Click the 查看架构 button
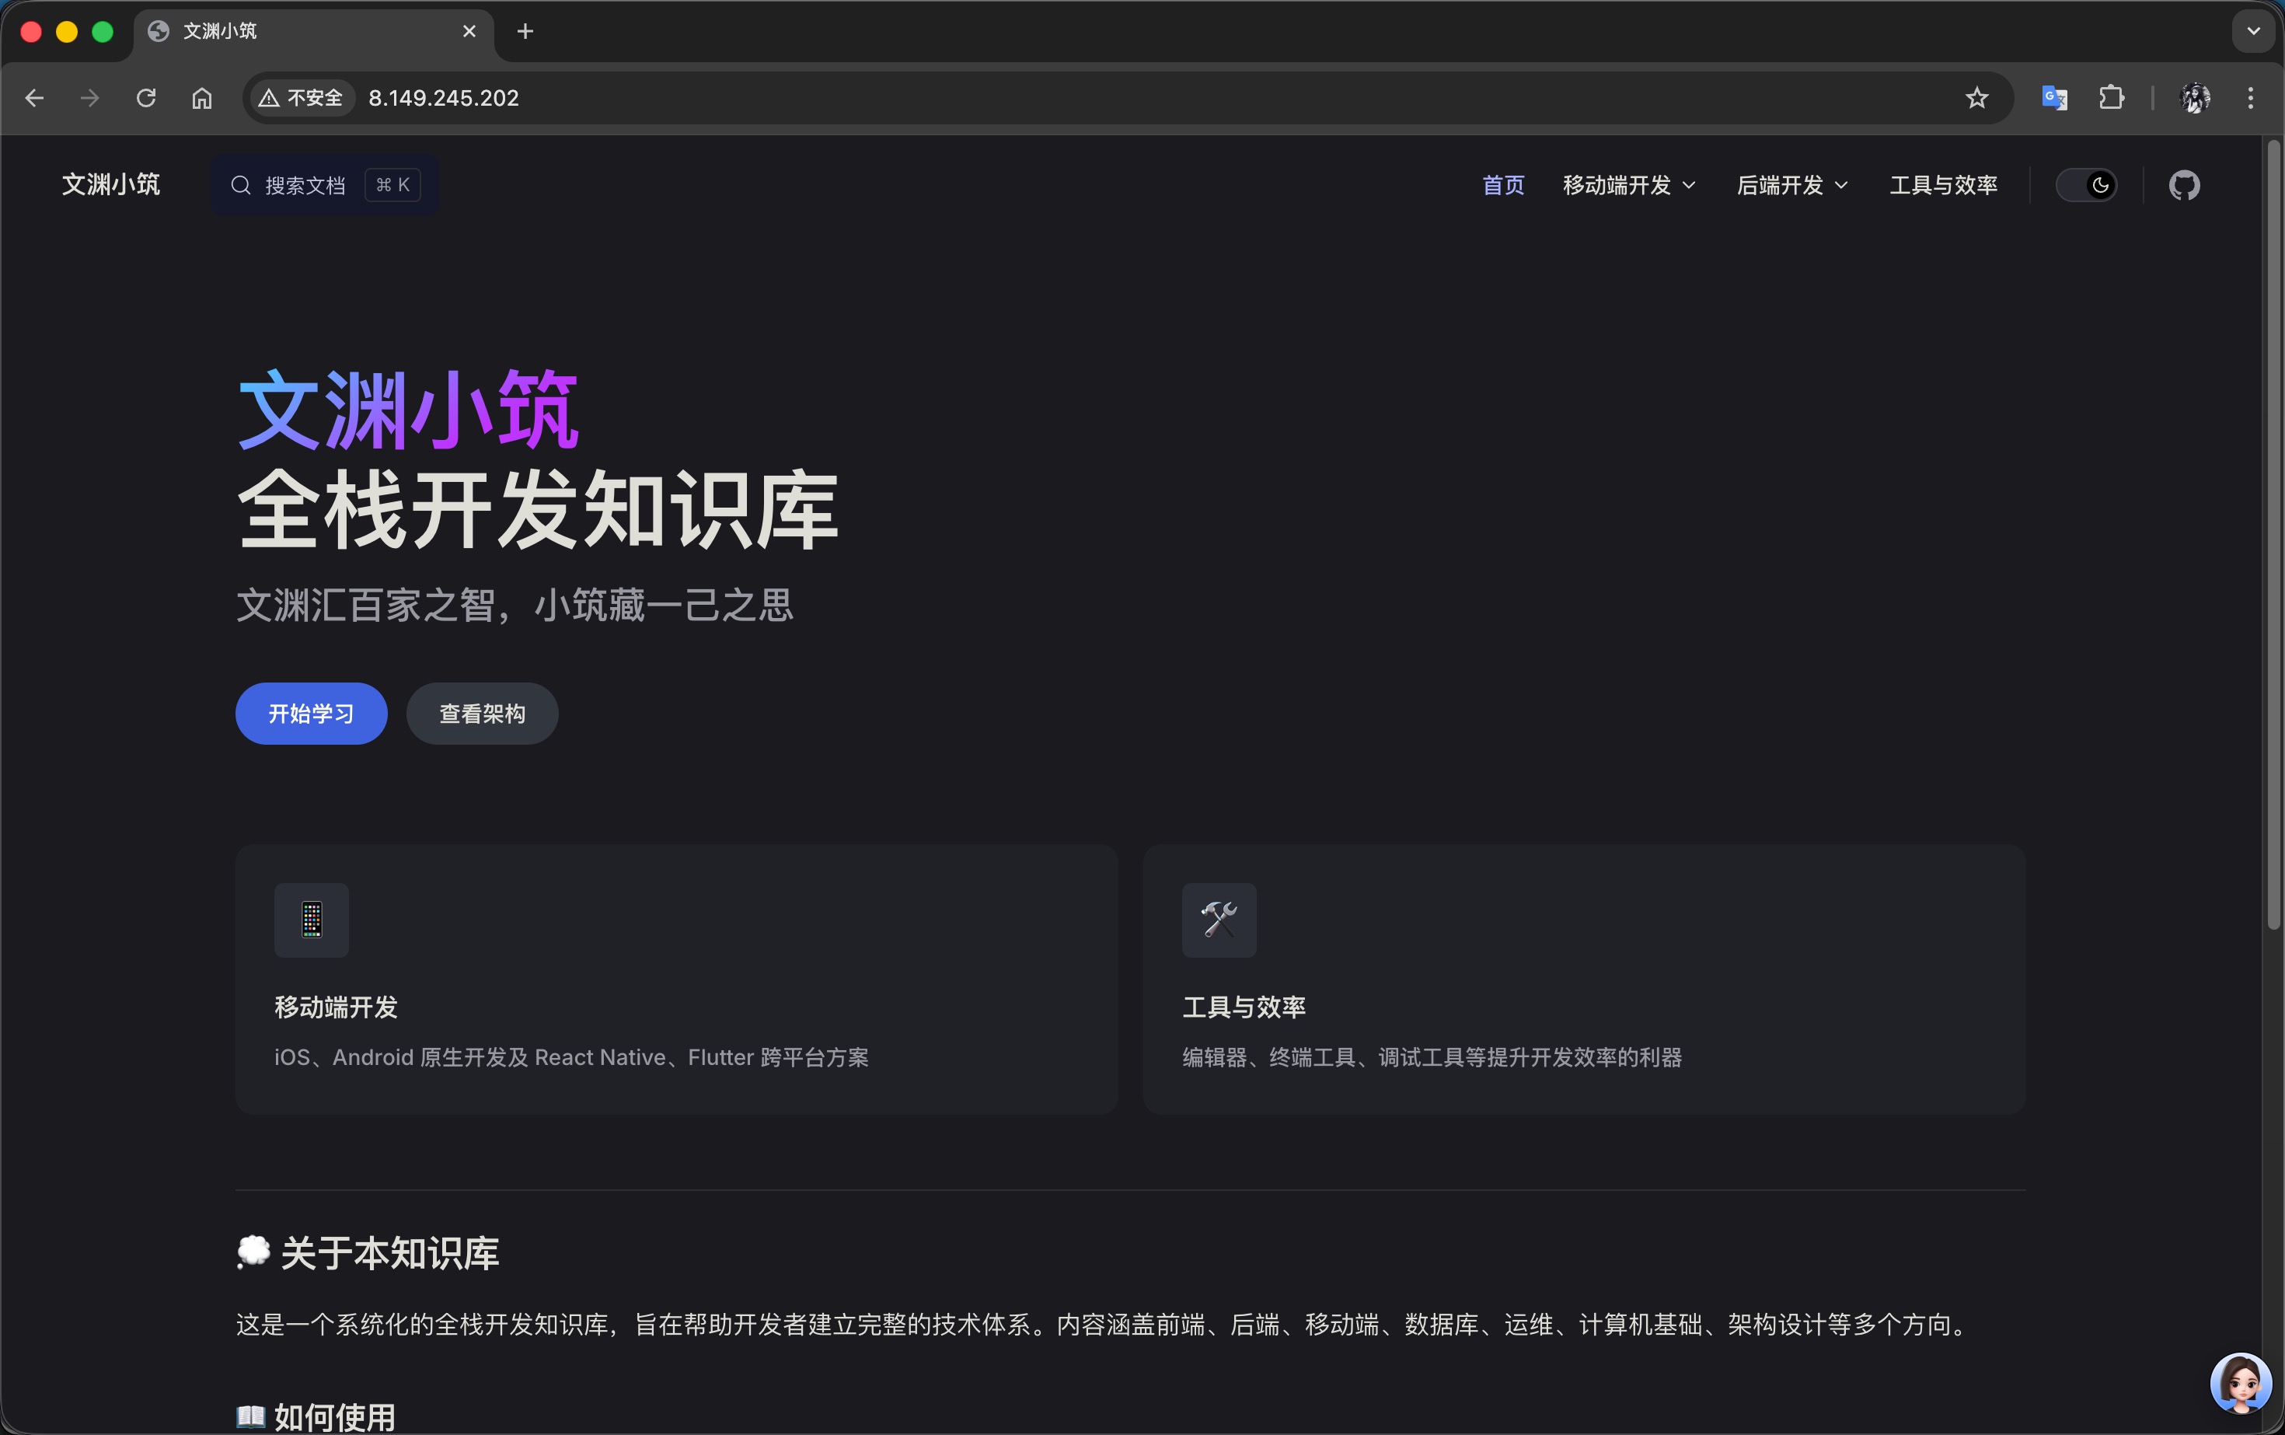Viewport: 2285px width, 1435px height. [x=482, y=713]
